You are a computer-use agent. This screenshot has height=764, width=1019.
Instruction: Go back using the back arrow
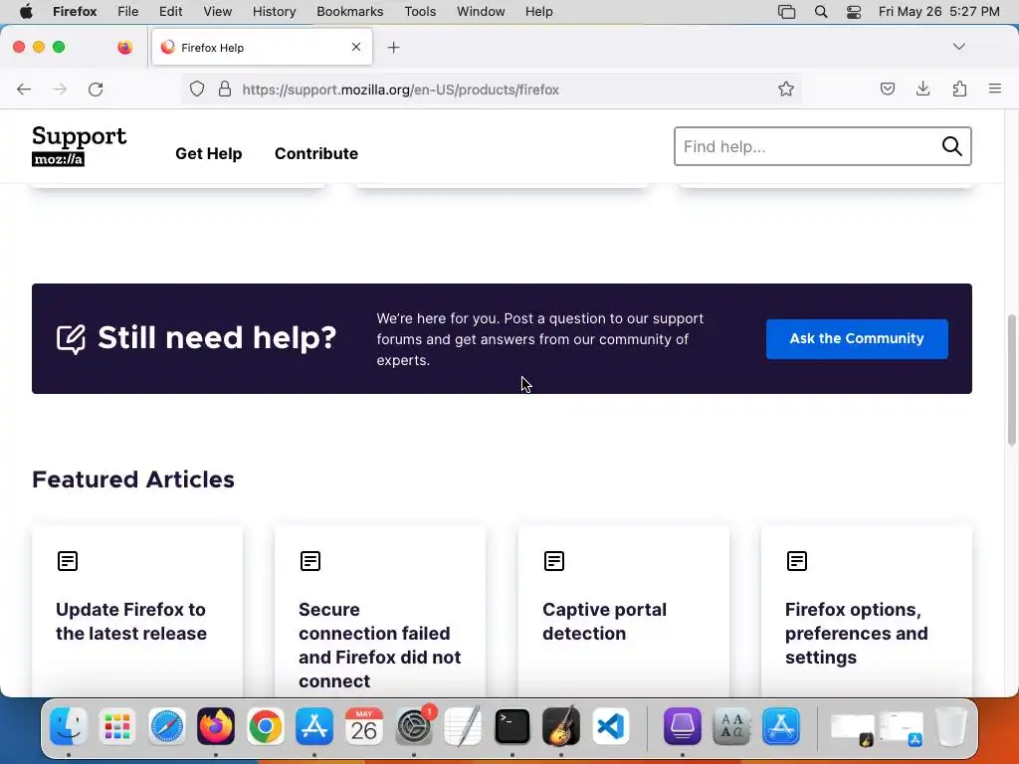point(24,89)
